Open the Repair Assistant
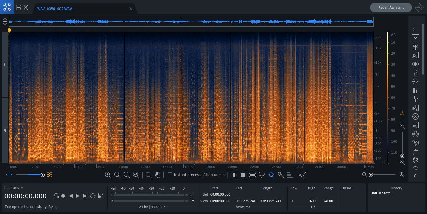The height and width of the screenshot is (214, 427). pos(391,7)
